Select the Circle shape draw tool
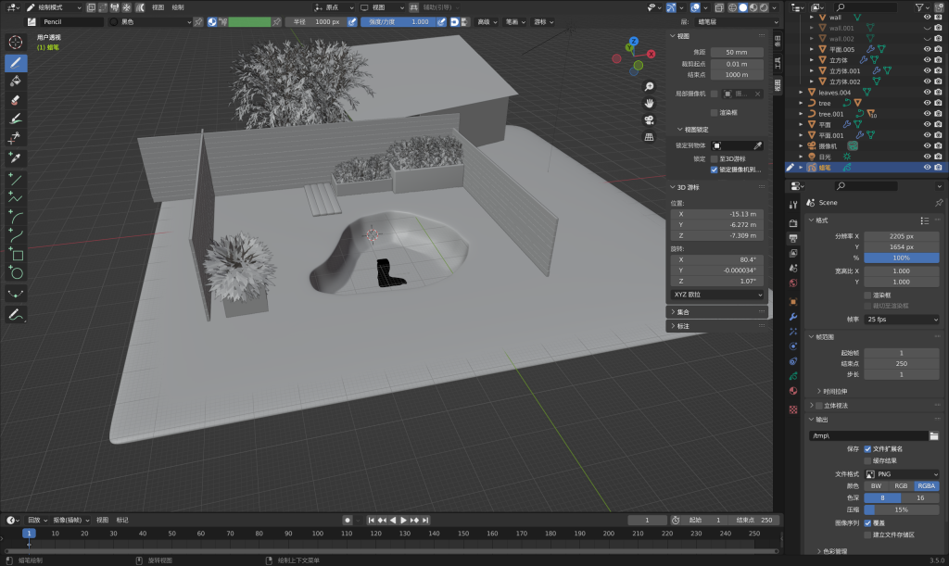 coord(16,273)
